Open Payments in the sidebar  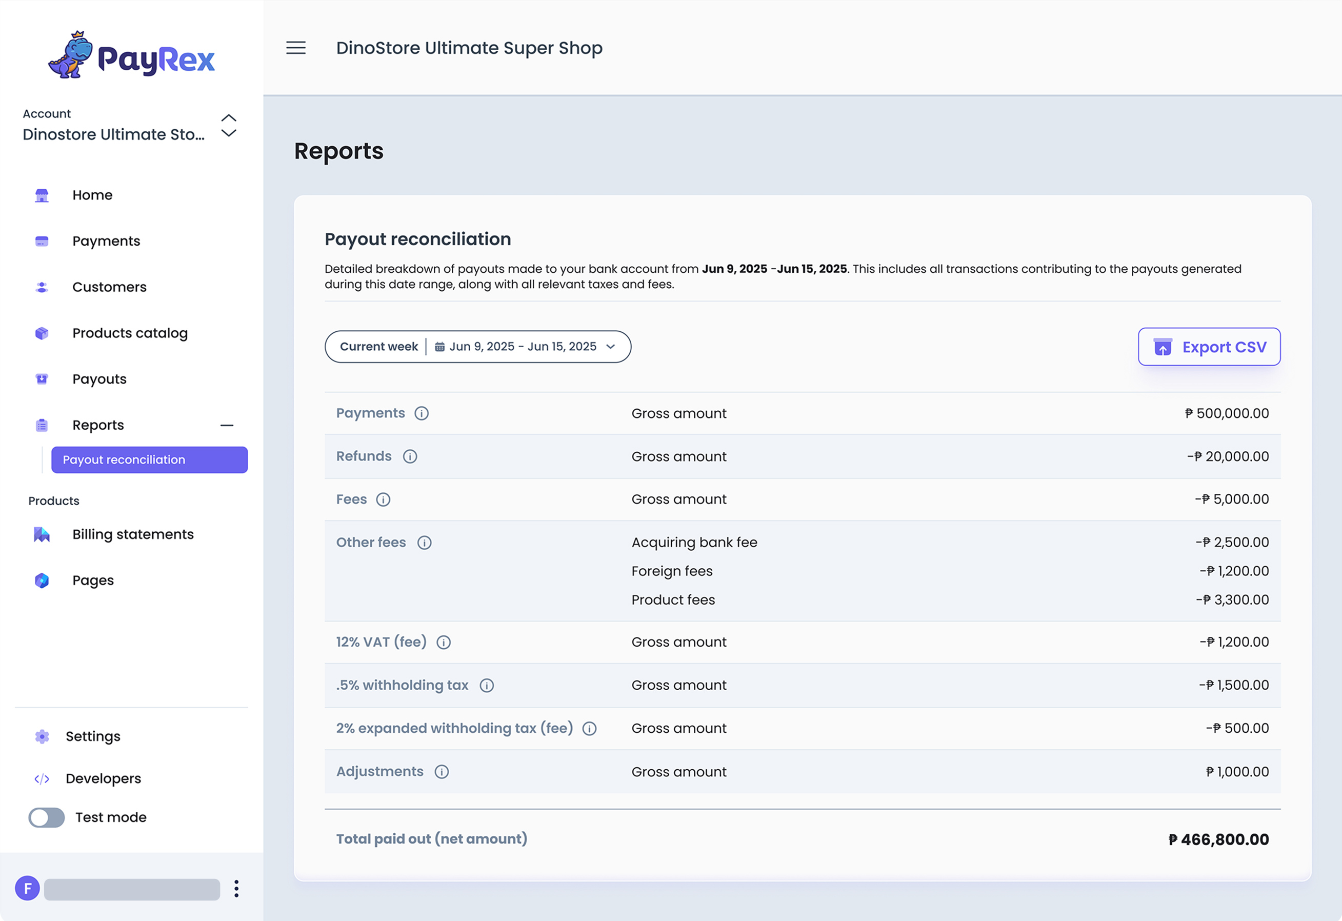coord(106,242)
